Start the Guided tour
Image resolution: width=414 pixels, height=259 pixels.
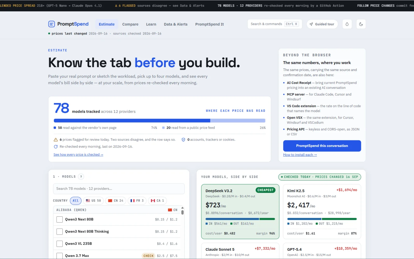pos(322,24)
